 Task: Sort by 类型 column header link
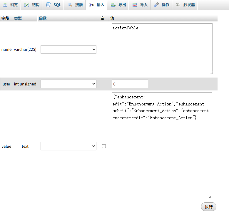[x=18, y=18]
